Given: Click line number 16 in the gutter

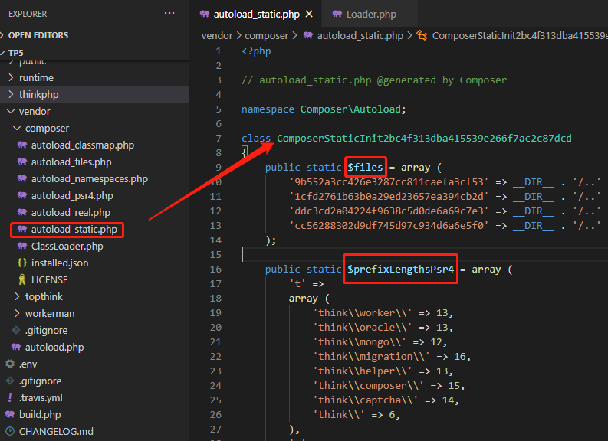Looking at the screenshot, I should pos(215,269).
